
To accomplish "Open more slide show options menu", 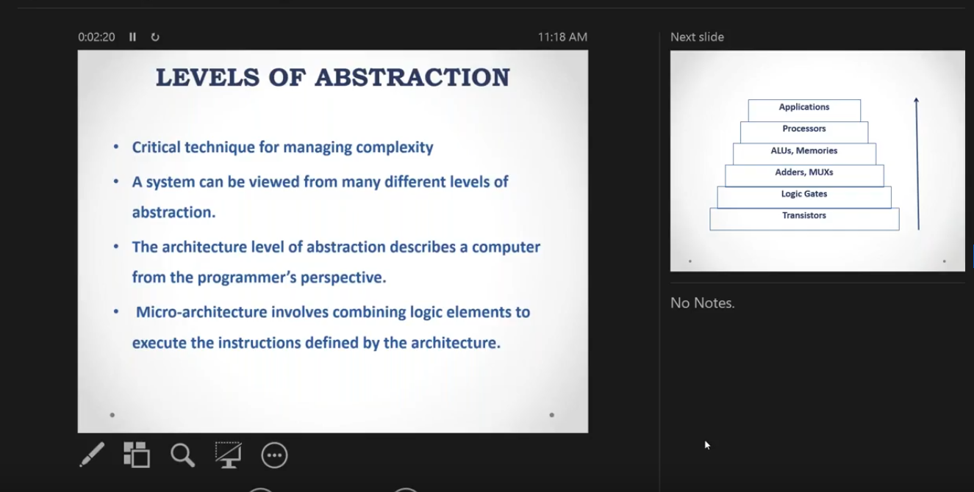I will click(274, 455).
